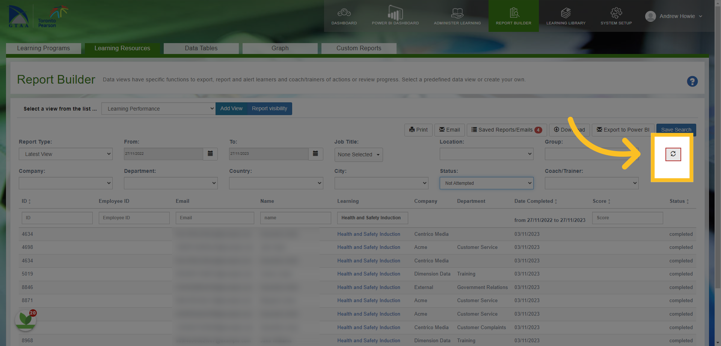Sort by Score column arrows
Viewport: 721px width, 346px height.
coord(609,201)
